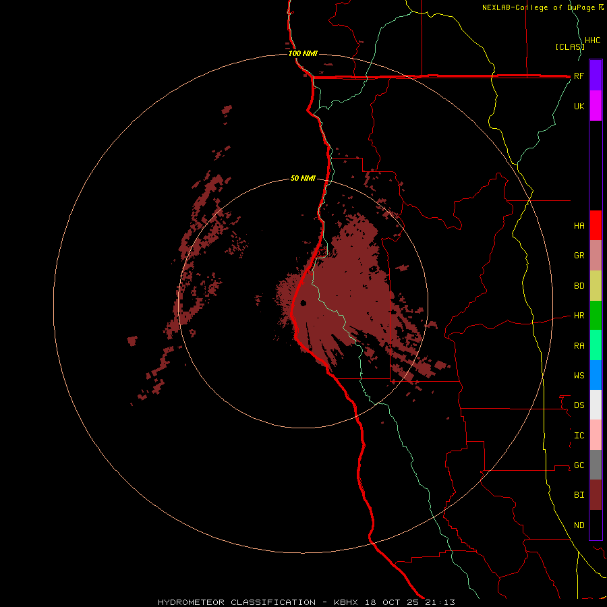Click the HR green legend swatch

click(596, 316)
